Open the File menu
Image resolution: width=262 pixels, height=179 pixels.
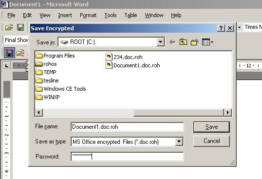(x=11, y=15)
